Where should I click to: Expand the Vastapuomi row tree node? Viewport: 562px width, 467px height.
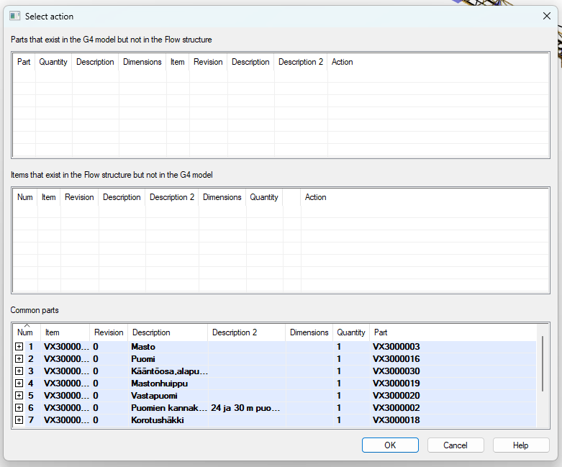[19, 396]
